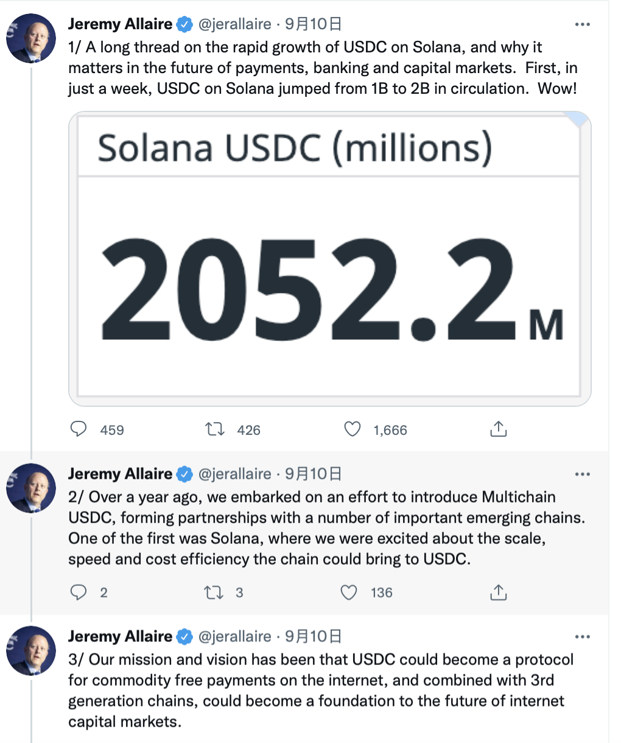This screenshot has height=743, width=621.
Task: Open the Solana USDC 2052.2M image
Action: (330, 259)
